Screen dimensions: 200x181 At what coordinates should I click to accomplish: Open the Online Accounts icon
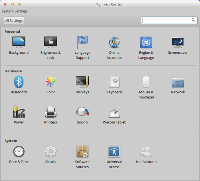(x=114, y=42)
